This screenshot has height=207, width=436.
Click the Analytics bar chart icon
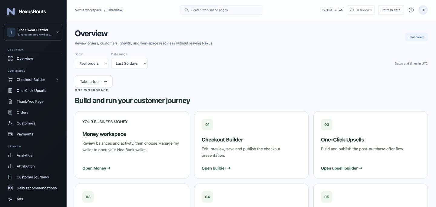pyautogui.click(x=10, y=155)
